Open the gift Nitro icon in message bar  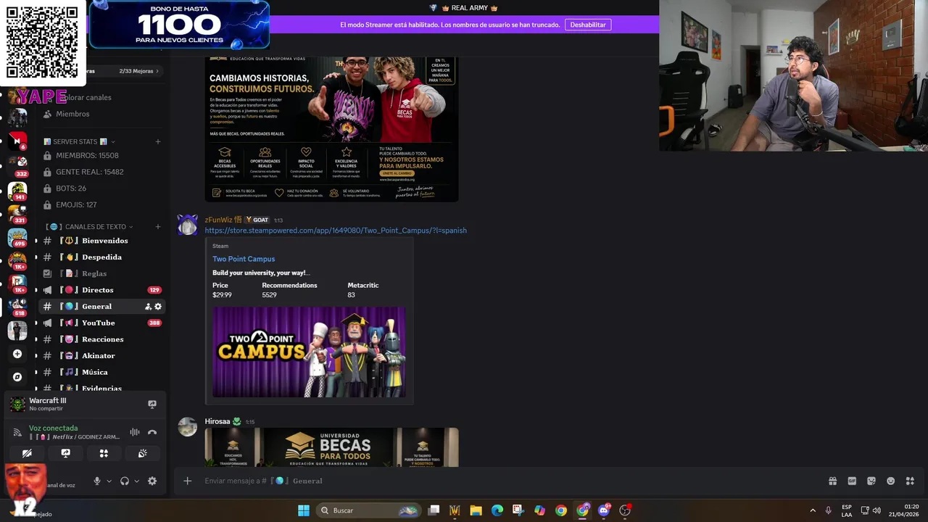(832, 481)
